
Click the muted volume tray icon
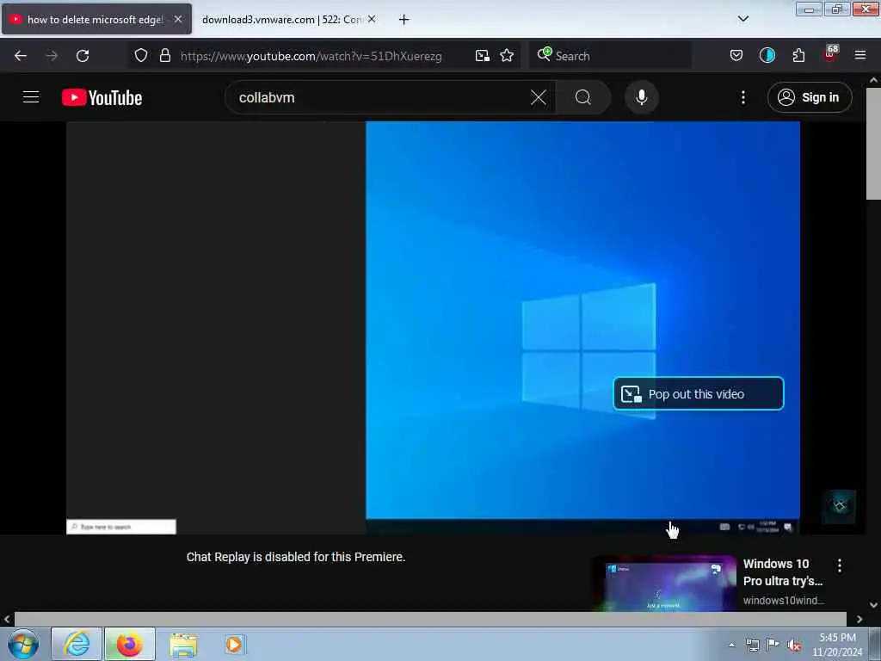(794, 646)
